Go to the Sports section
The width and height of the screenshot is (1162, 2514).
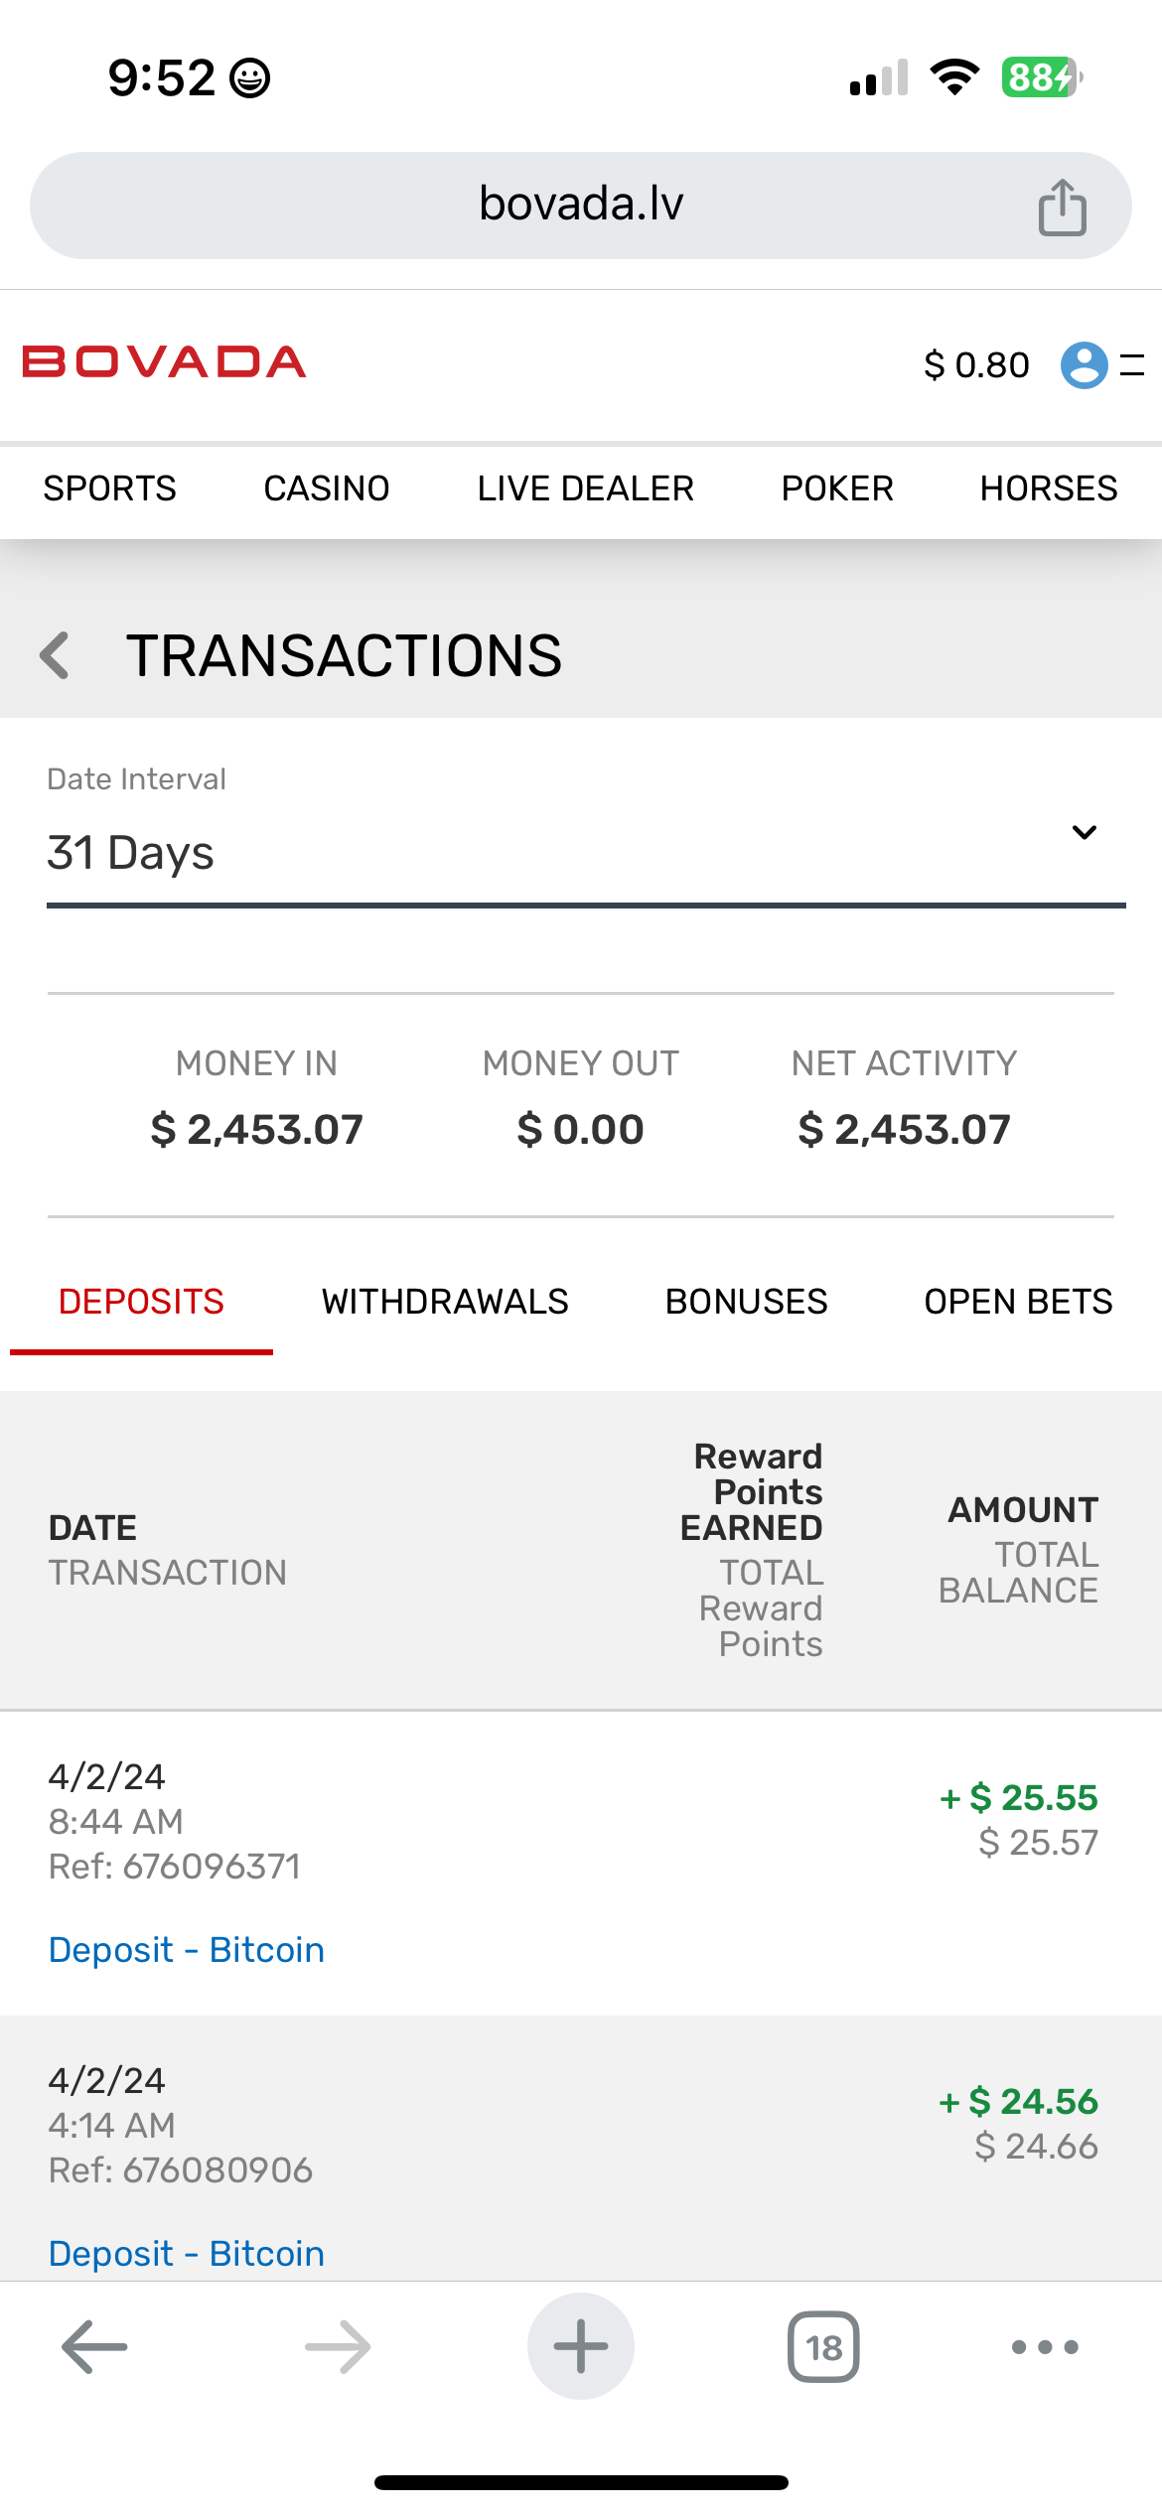(109, 489)
